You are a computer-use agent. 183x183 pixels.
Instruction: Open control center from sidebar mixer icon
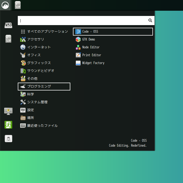8,25
